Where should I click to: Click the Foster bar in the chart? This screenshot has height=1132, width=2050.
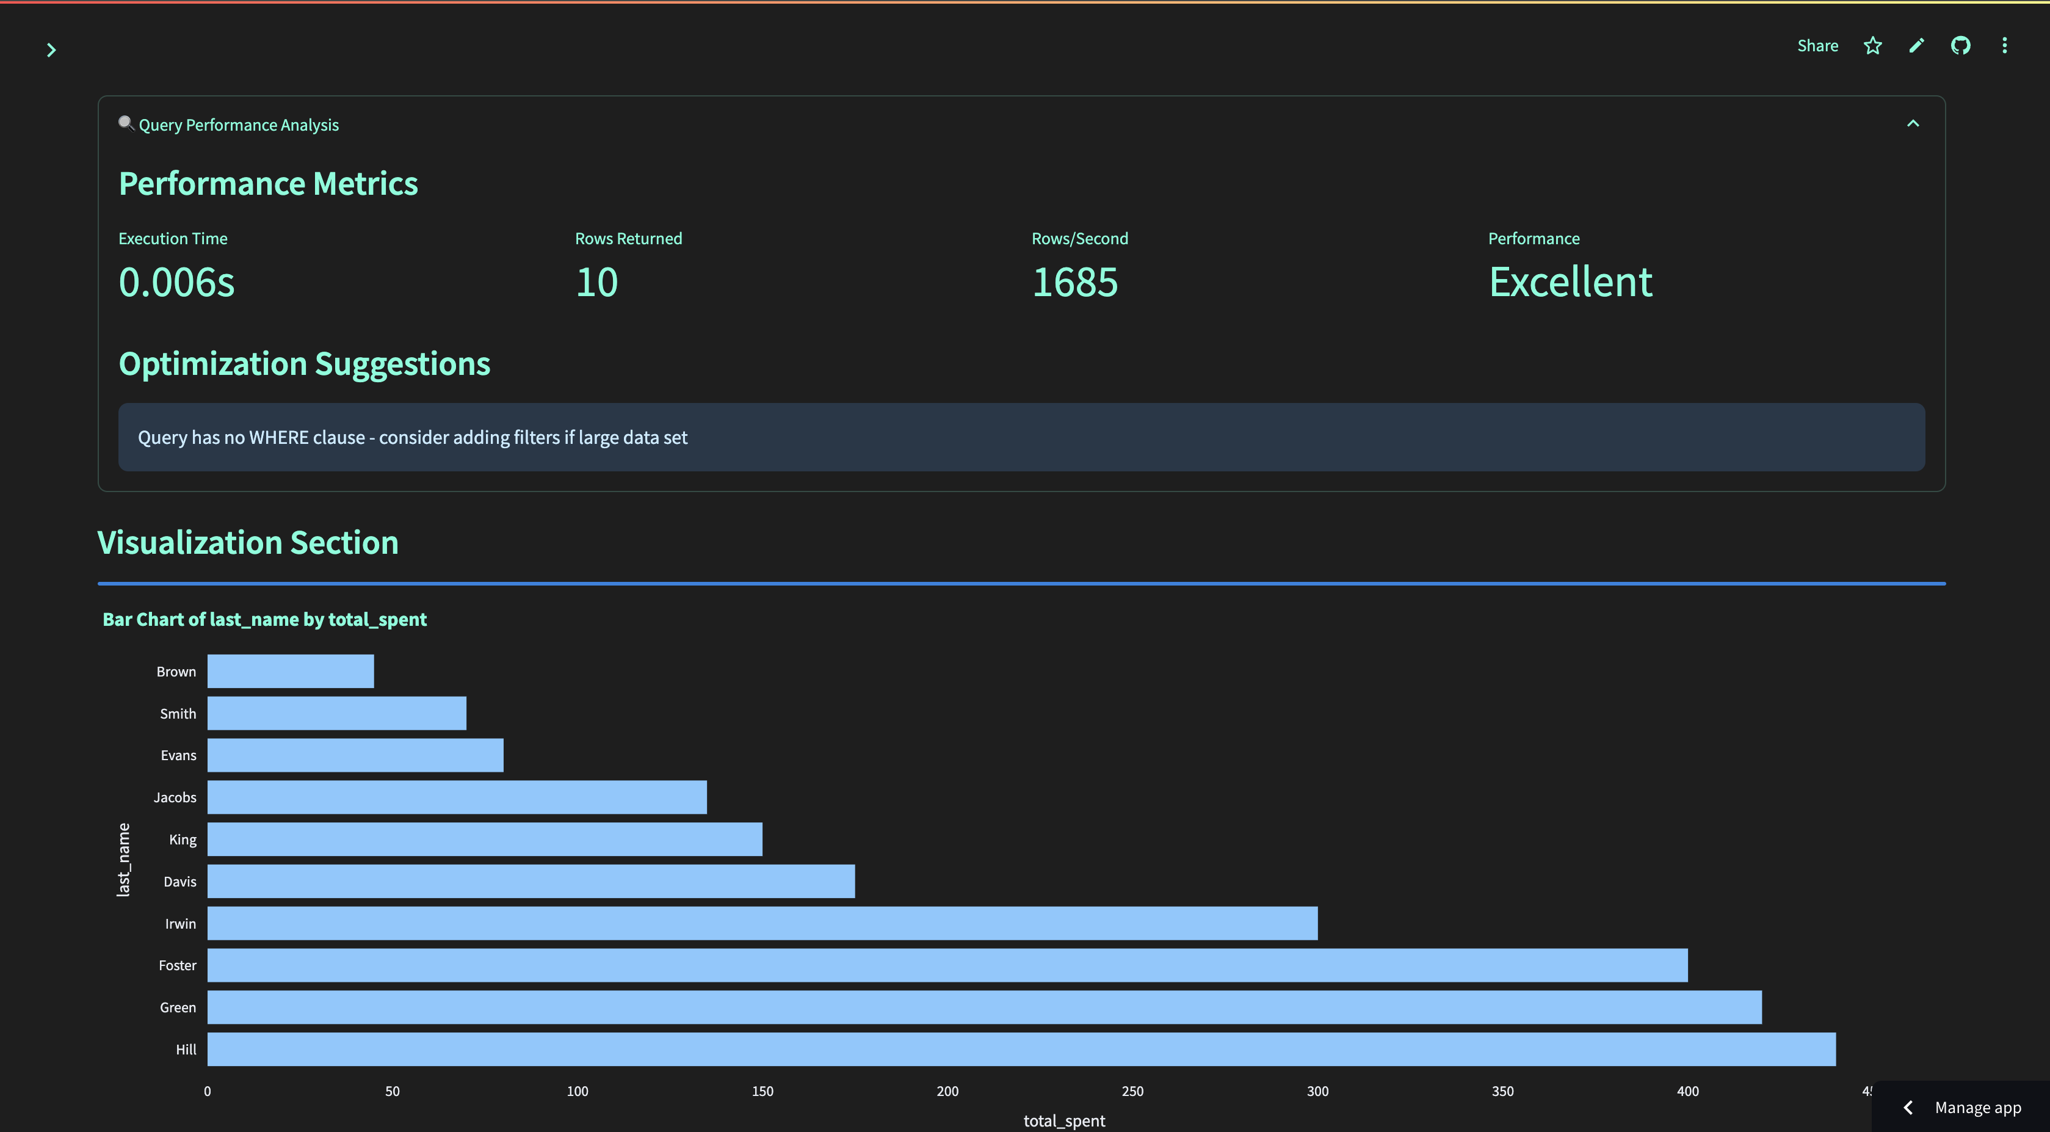[947, 965]
